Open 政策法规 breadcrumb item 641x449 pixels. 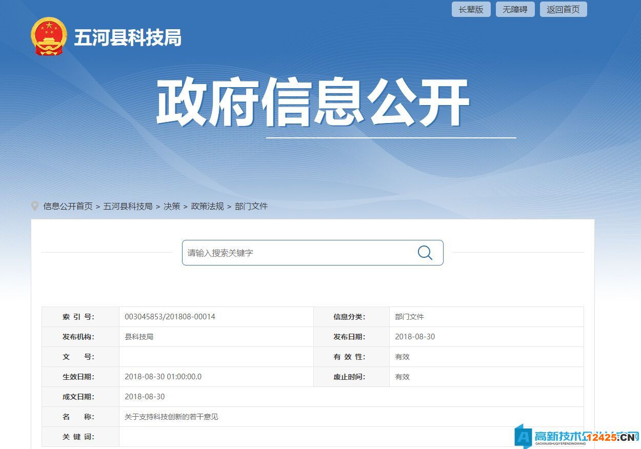(207, 206)
